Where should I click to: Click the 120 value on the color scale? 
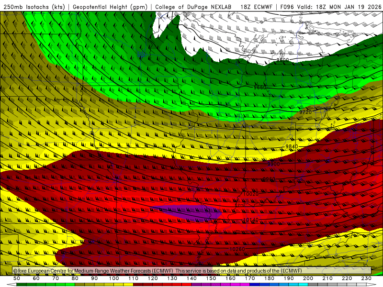tap(153, 278)
